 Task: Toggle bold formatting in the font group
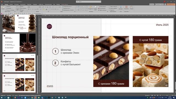point(29,9)
